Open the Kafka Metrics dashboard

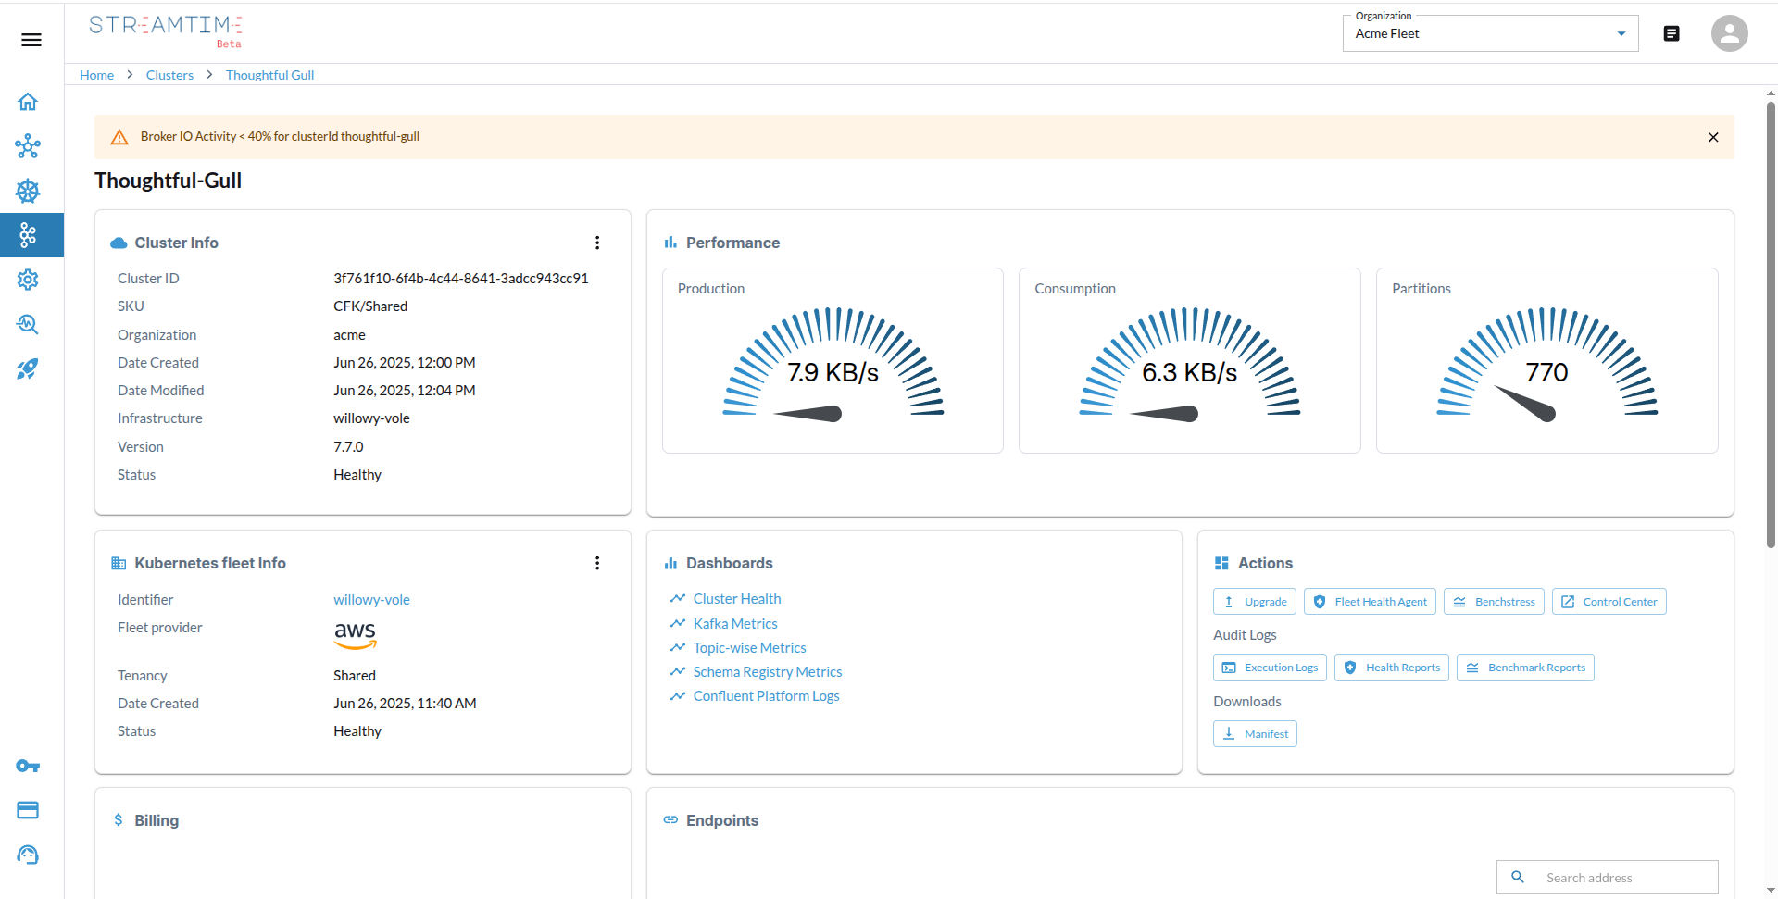735,624
